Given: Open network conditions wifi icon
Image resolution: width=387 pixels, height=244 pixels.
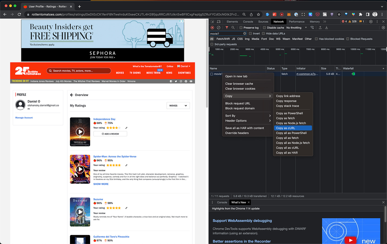Looking at the screenshot, I should tap(312, 28).
